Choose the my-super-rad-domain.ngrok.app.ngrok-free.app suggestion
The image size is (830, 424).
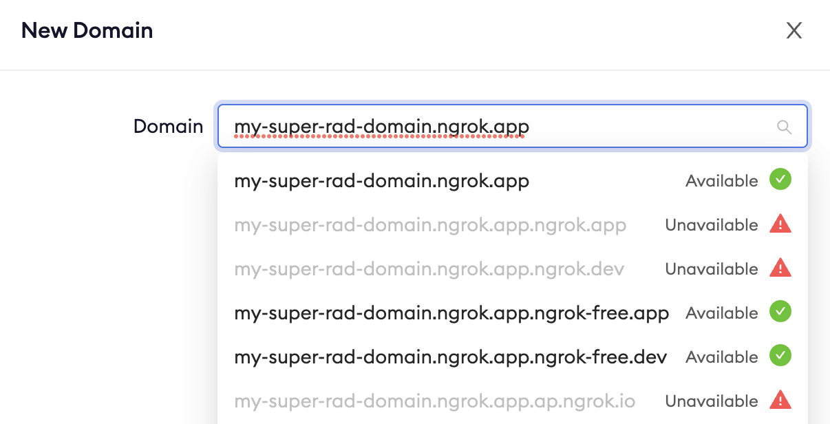[x=451, y=313]
